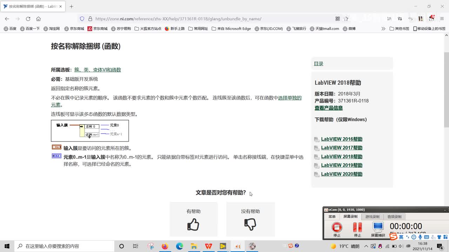The width and height of the screenshot is (449, 252).
Task: Download LabVIEW 2017帮助
Action: pos(342,148)
